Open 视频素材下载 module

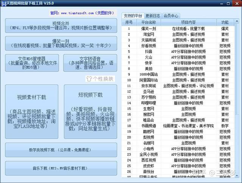pos(32,112)
